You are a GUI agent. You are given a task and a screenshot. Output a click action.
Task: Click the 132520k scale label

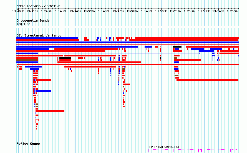(190, 11)
